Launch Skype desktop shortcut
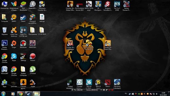This screenshot has width=170, height=96. click(x=14, y=57)
